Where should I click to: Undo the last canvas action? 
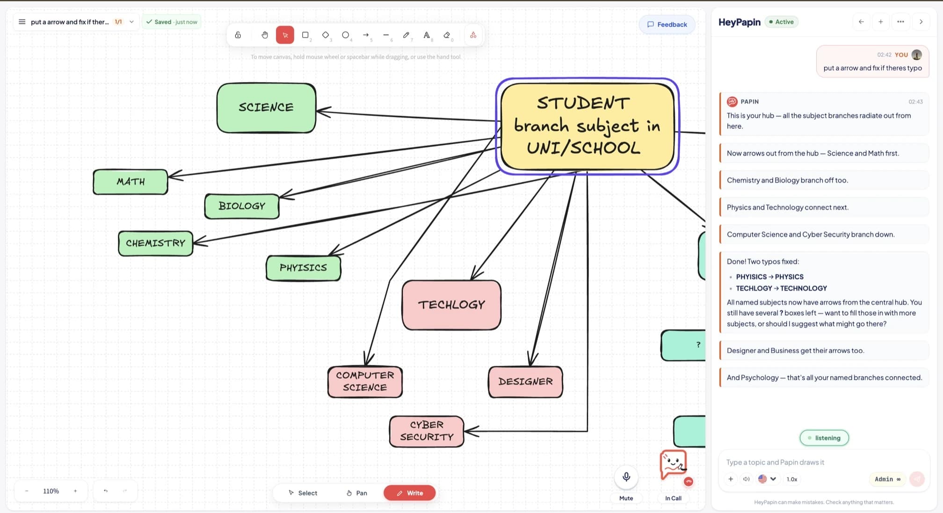click(106, 491)
